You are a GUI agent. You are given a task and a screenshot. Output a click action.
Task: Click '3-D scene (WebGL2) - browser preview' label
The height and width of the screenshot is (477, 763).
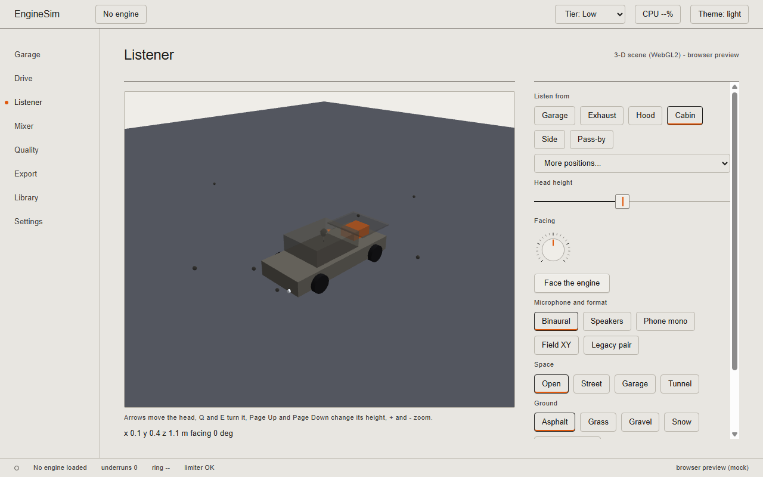pyautogui.click(x=677, y=55)
